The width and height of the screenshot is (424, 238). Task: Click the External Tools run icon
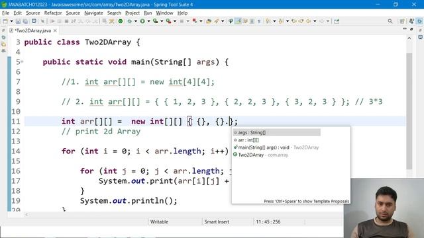168,21
